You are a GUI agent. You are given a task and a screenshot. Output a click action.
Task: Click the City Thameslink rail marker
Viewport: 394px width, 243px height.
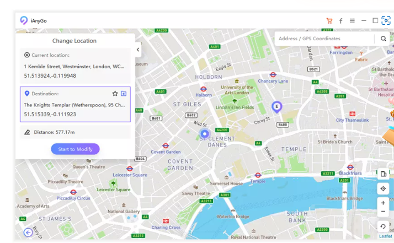(352, 114)
